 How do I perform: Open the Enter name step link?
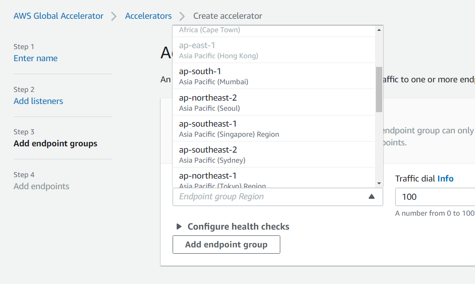pos(36,58)
